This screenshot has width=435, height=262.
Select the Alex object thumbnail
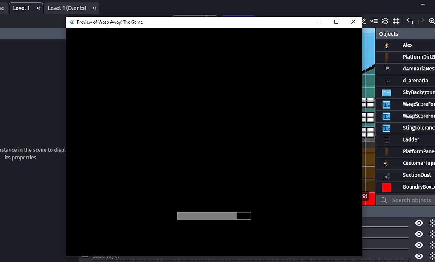pos(387,45)
